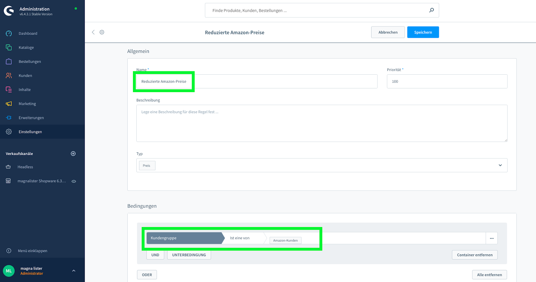Click Alle entfernen button

(x=489, y=275)
